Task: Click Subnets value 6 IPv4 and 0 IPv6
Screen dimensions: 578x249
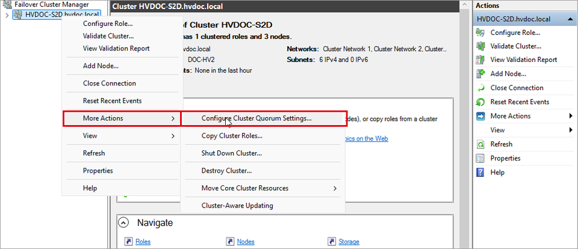Action: pyautogui.click(x=344, y=60)
